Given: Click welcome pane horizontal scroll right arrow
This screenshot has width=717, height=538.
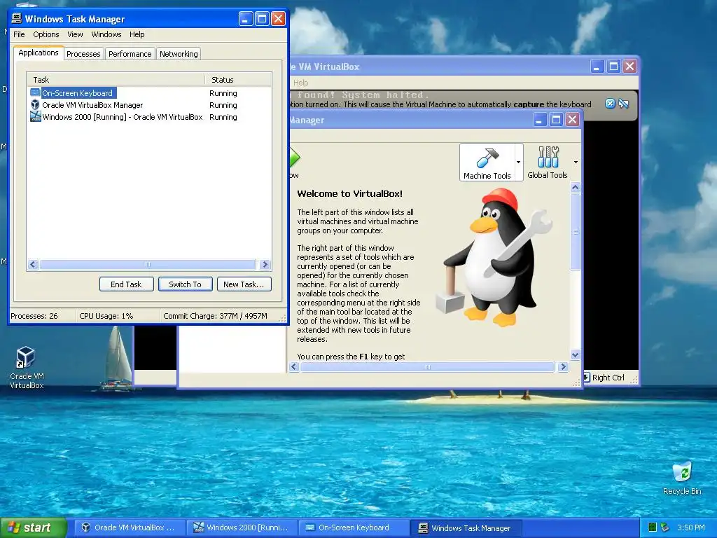Looking at the screenshot, I should pyautogui.click(x=564, y=367).
